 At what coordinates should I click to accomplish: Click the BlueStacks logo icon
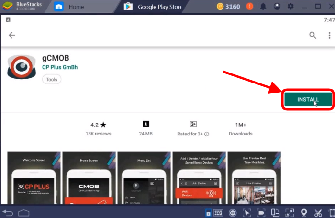tap(7, 6)
